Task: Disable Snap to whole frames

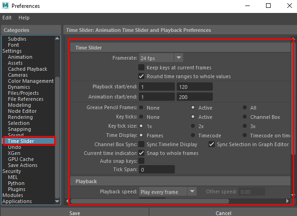Action: click(x=142, y=153)
